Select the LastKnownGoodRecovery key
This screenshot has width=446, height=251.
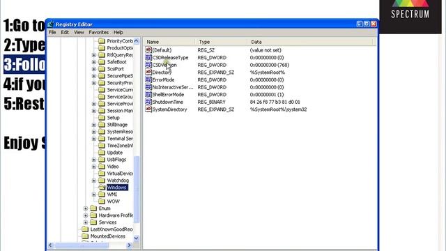(x=111, y=229)
